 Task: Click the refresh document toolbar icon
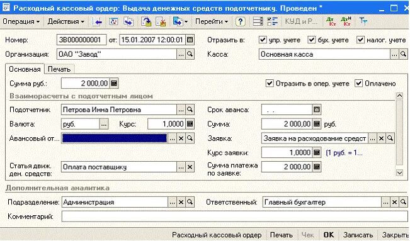(113, 21)
